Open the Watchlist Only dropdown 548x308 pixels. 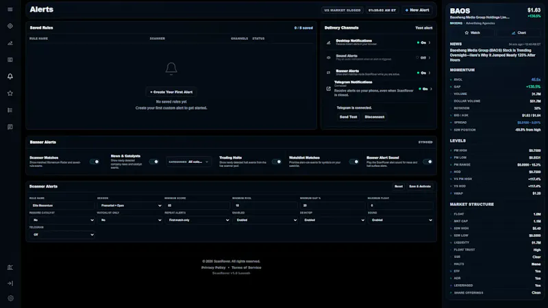129,220
